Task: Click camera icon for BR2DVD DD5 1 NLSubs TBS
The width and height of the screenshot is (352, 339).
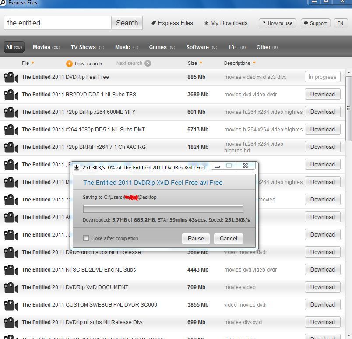Action: (11, 95)
